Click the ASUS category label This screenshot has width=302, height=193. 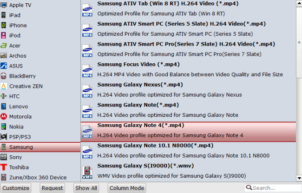pyautogui.click(x=16, y=66)
